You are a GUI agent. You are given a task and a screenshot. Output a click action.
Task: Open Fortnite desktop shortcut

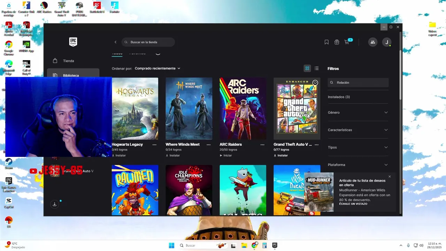pyautogui.click(x=115, y=8)
